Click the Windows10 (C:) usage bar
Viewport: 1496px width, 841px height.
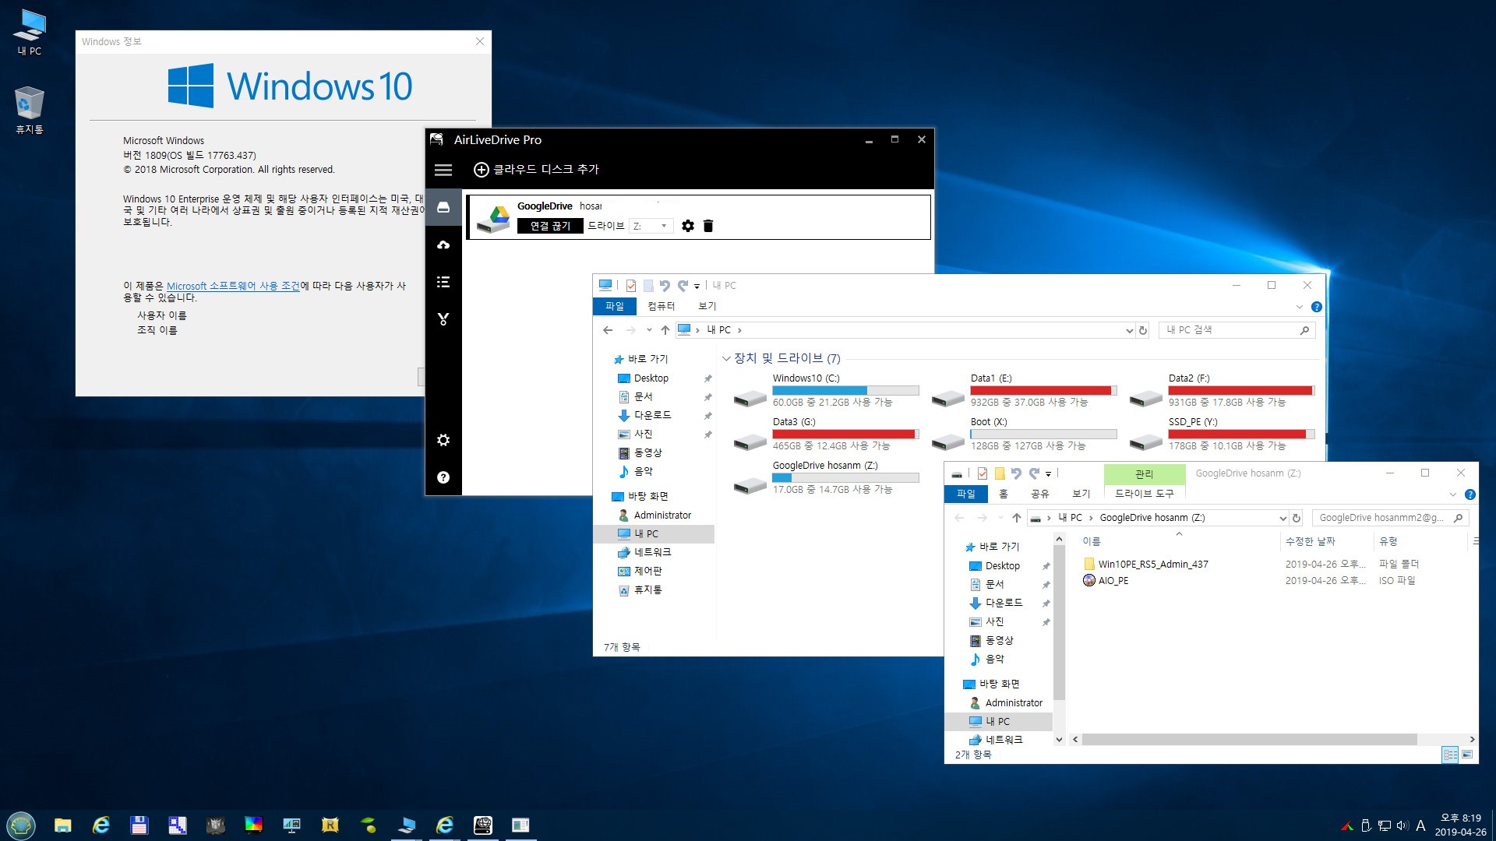pyautogui.click(x=845, y=390)
